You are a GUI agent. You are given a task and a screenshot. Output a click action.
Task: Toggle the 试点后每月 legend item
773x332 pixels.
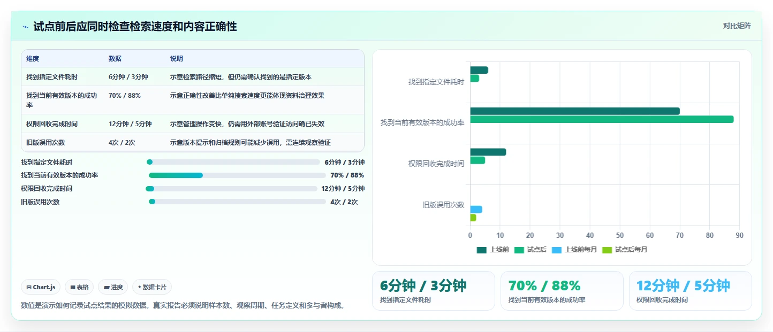pos(624,250)
